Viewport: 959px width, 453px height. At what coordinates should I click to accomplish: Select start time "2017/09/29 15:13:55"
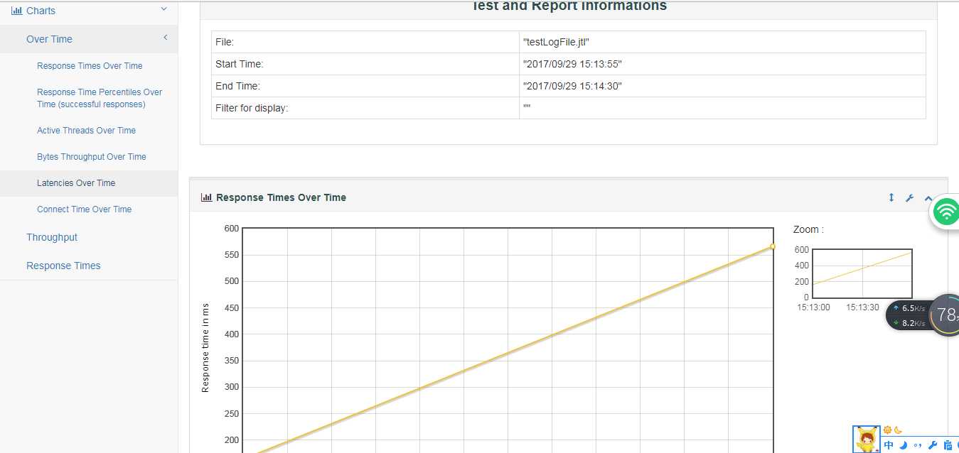pyautogui.click(x=572, y=64)
